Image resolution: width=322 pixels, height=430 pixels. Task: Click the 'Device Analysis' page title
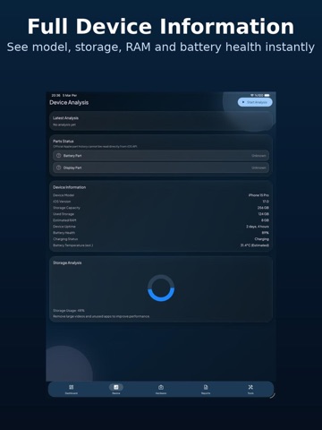[x=69, y=102]
